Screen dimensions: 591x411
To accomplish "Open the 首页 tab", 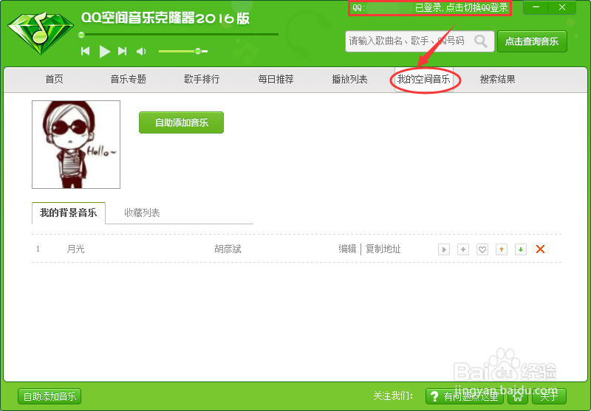I will [x=54, y=80].
